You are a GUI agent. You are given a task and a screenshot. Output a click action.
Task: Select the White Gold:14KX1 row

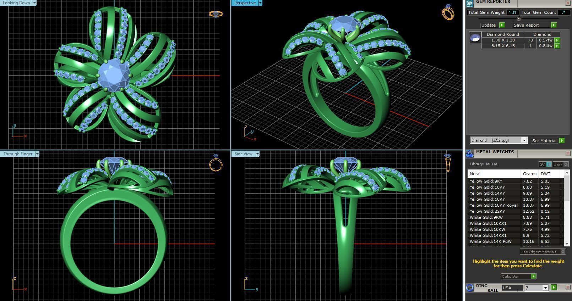(x=516, y=235)
